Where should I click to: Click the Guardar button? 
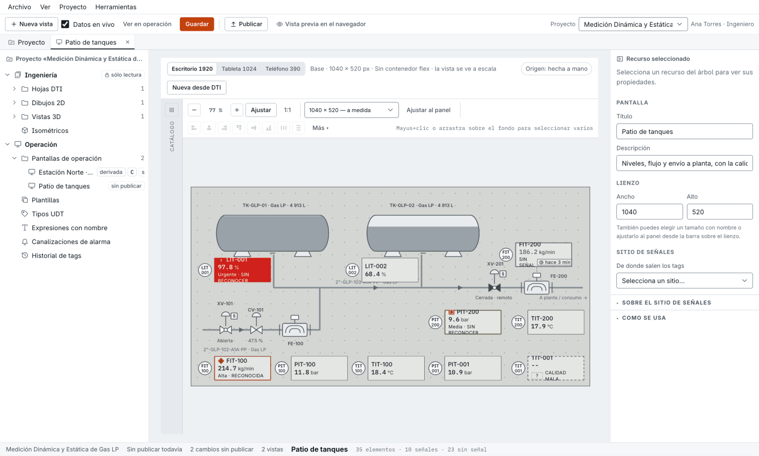pyautogui.click(x=197, y=24)
